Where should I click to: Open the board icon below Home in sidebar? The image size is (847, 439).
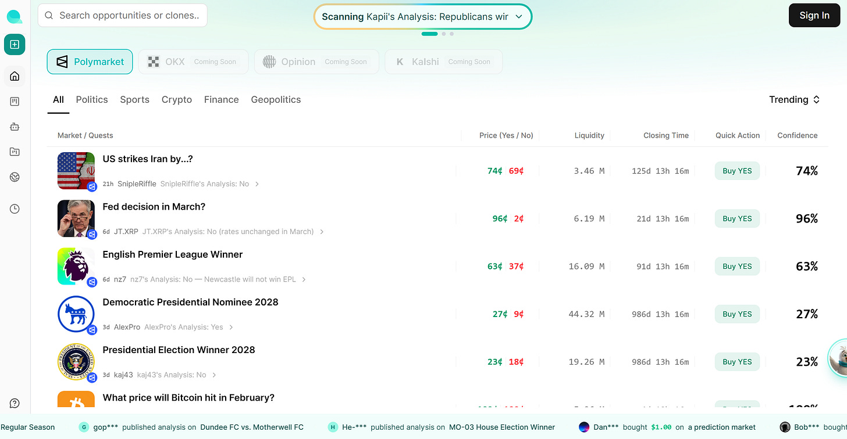(x=15, y=102)
